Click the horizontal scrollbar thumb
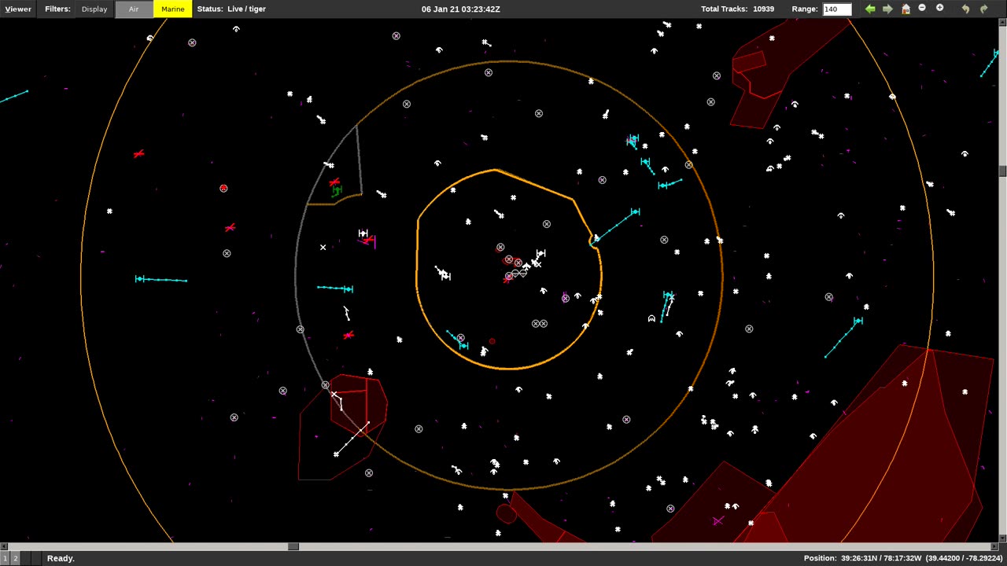1007x566 pixels. pos(293,546)
